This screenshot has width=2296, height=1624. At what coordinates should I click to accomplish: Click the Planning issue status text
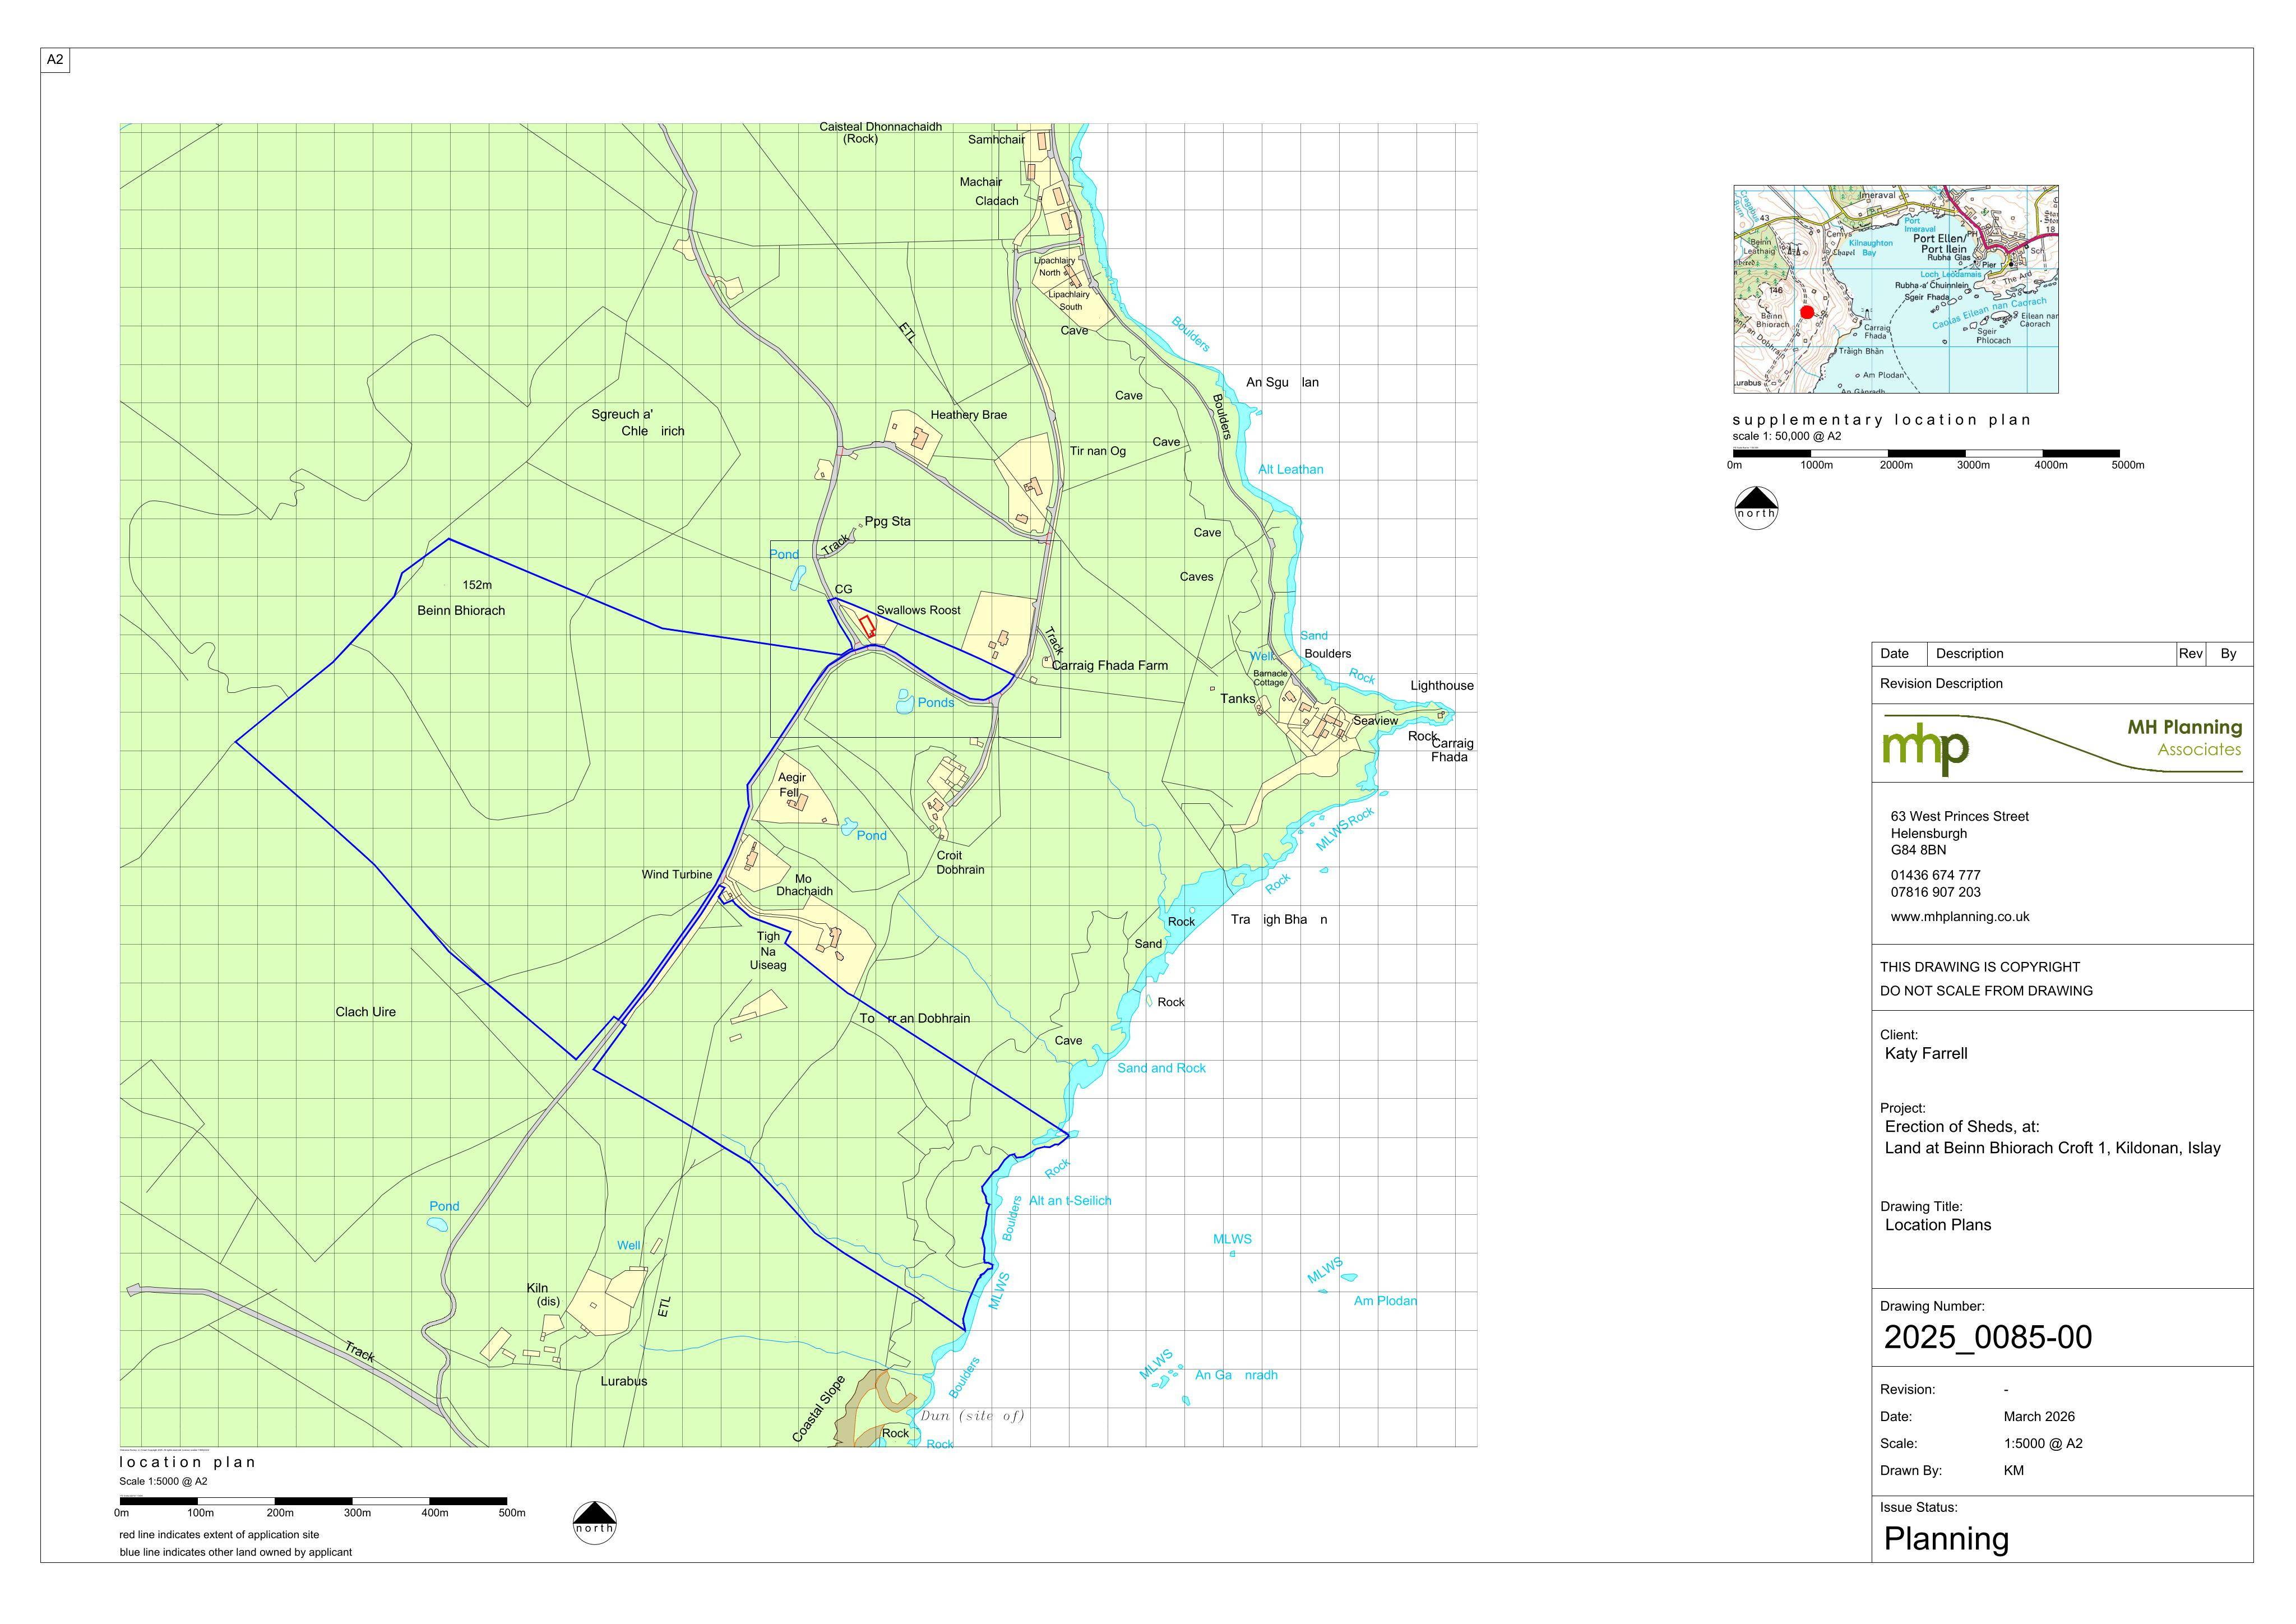coord(1946,1539)
